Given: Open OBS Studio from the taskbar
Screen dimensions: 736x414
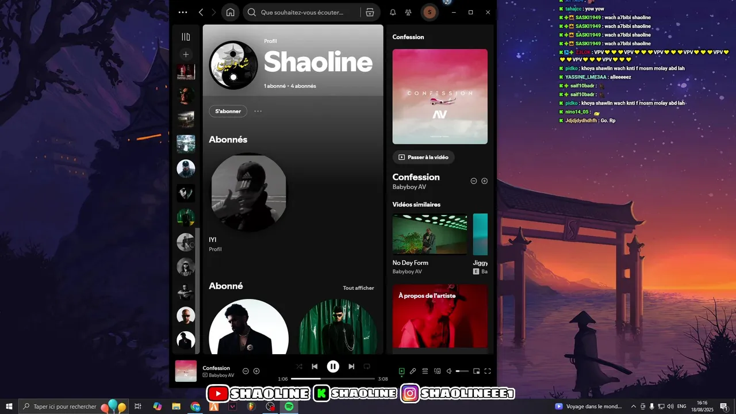Looking at the screenshot, I should click(x=270, y=407).
